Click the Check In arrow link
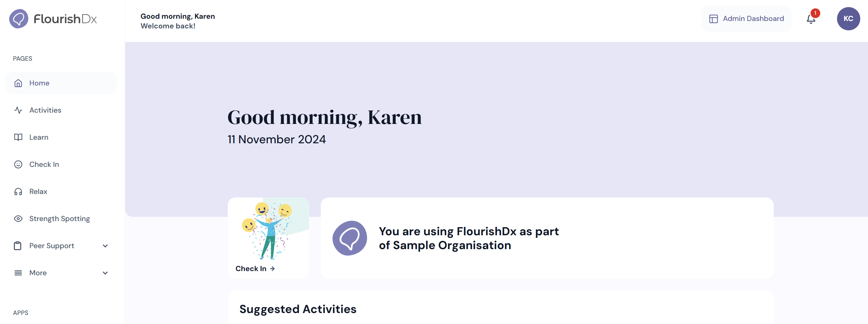Screen dimensions: 868x324 pos(255,269)
